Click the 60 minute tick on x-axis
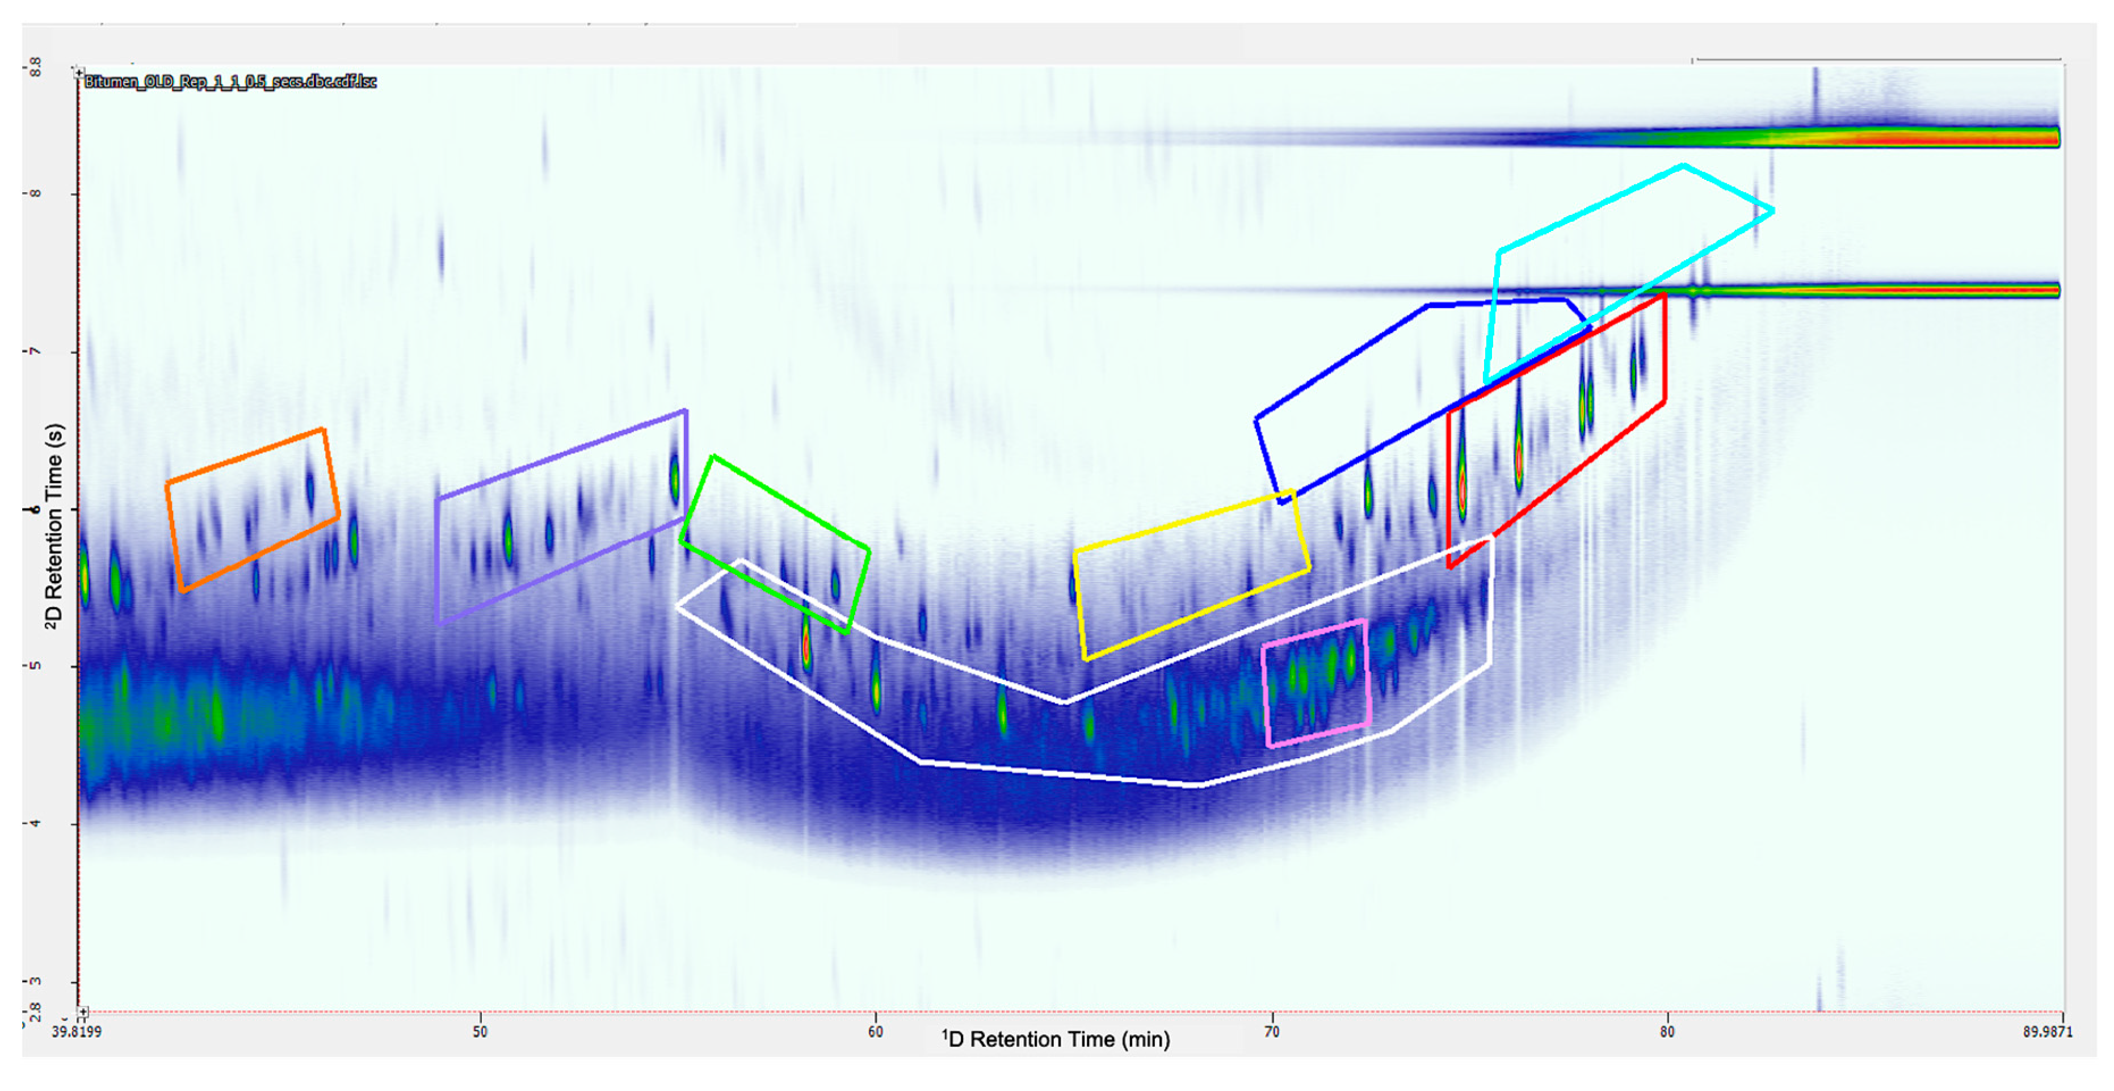Viewport: 2114px width, 1091px height. tap(876, 1031)
